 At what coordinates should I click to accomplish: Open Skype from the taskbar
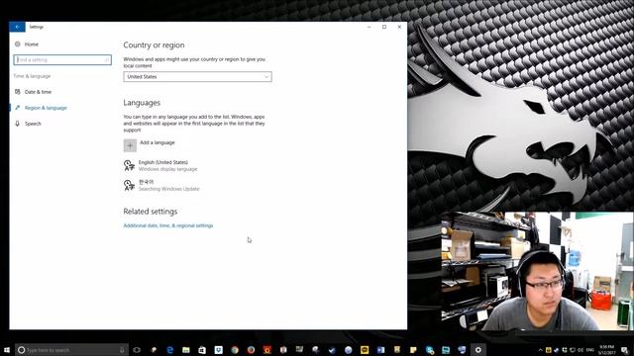pos(429,350)
